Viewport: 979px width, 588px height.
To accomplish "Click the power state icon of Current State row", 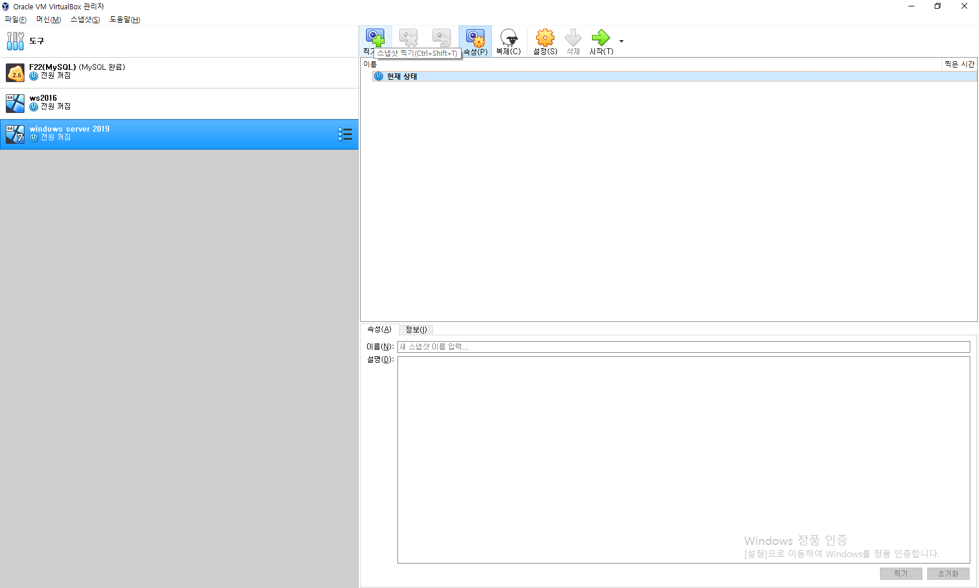I will (x=379, y=76).
